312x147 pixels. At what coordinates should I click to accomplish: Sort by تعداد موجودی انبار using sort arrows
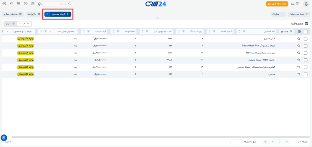coord(143,31)
